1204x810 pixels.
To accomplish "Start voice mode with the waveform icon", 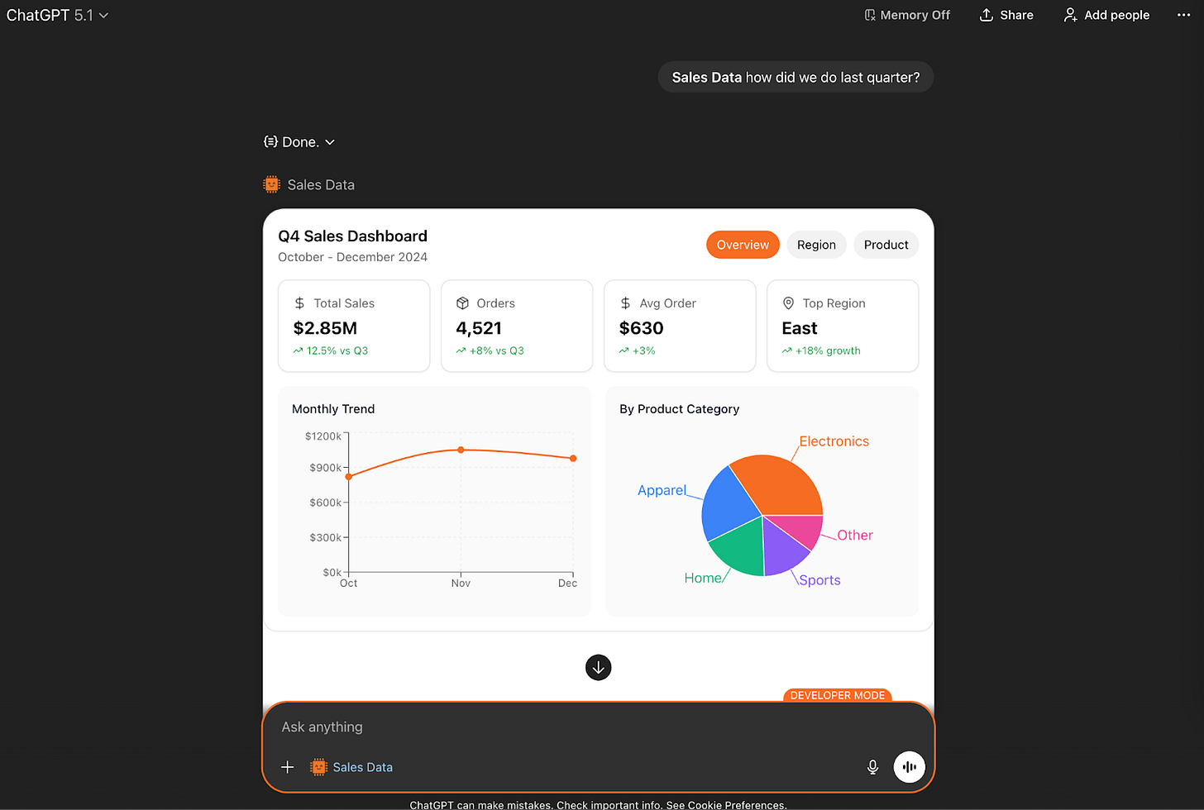I will 909,767.
